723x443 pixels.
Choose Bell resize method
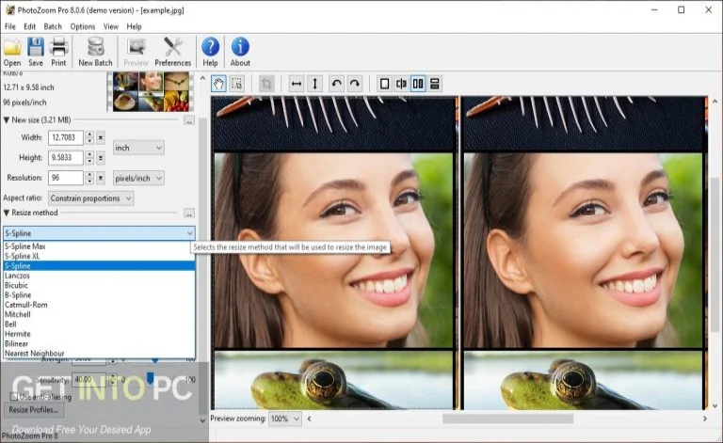[x=99, y=324]
